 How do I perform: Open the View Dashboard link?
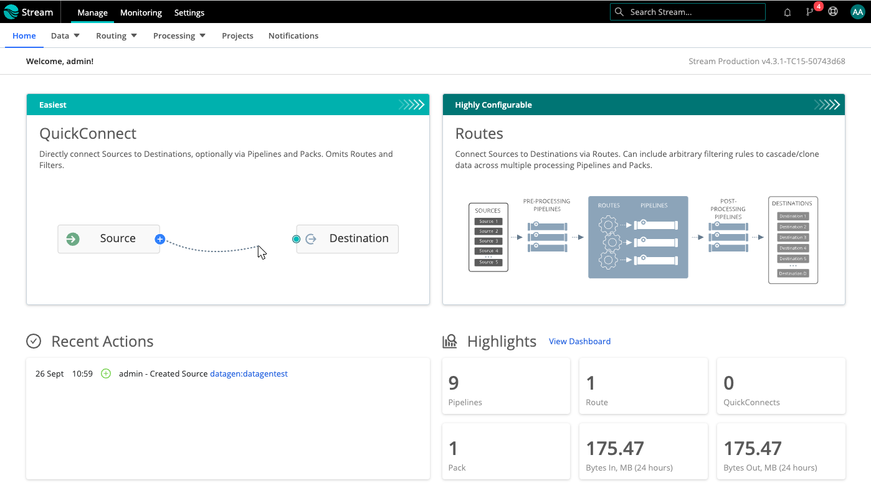579,341
